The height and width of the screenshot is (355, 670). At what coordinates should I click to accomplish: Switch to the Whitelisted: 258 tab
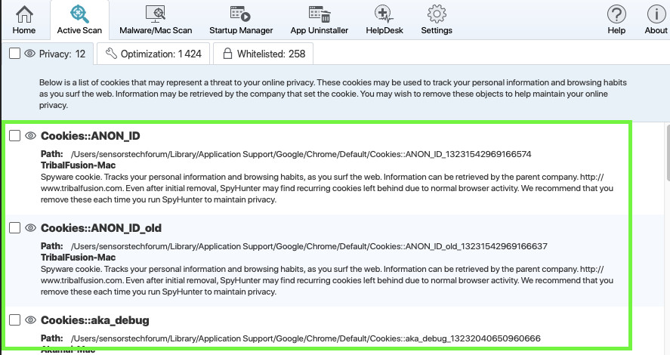pyautogui.click(x=263, y=54)
